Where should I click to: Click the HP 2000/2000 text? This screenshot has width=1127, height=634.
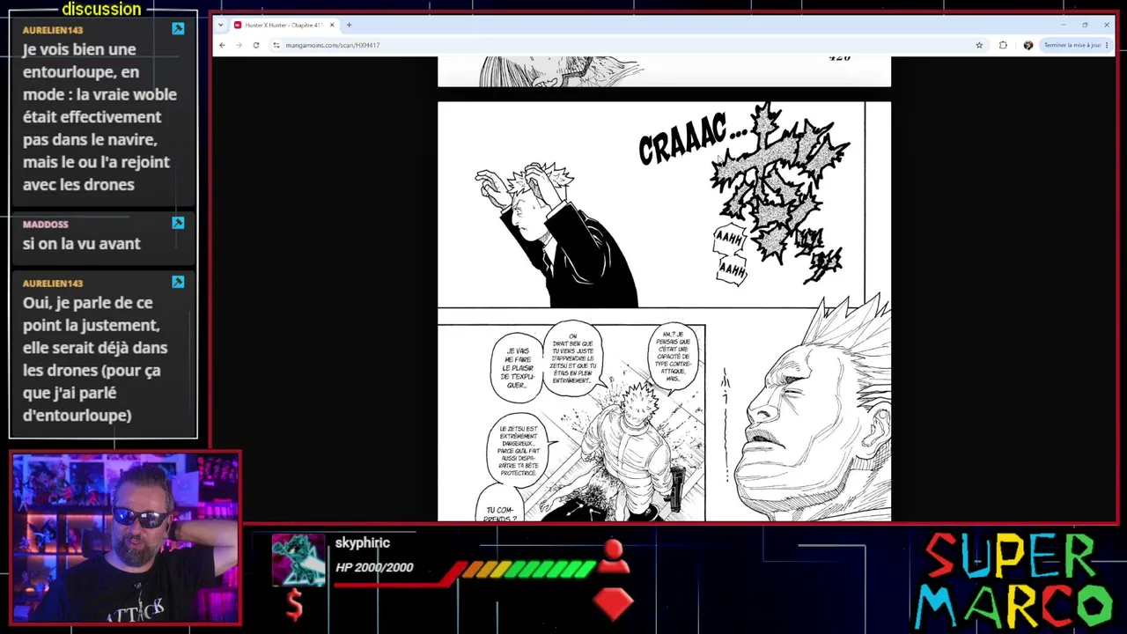click(x=374, y=567)
